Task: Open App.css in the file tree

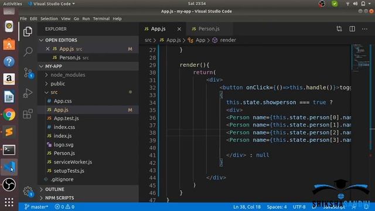Action: pos(88,101)
